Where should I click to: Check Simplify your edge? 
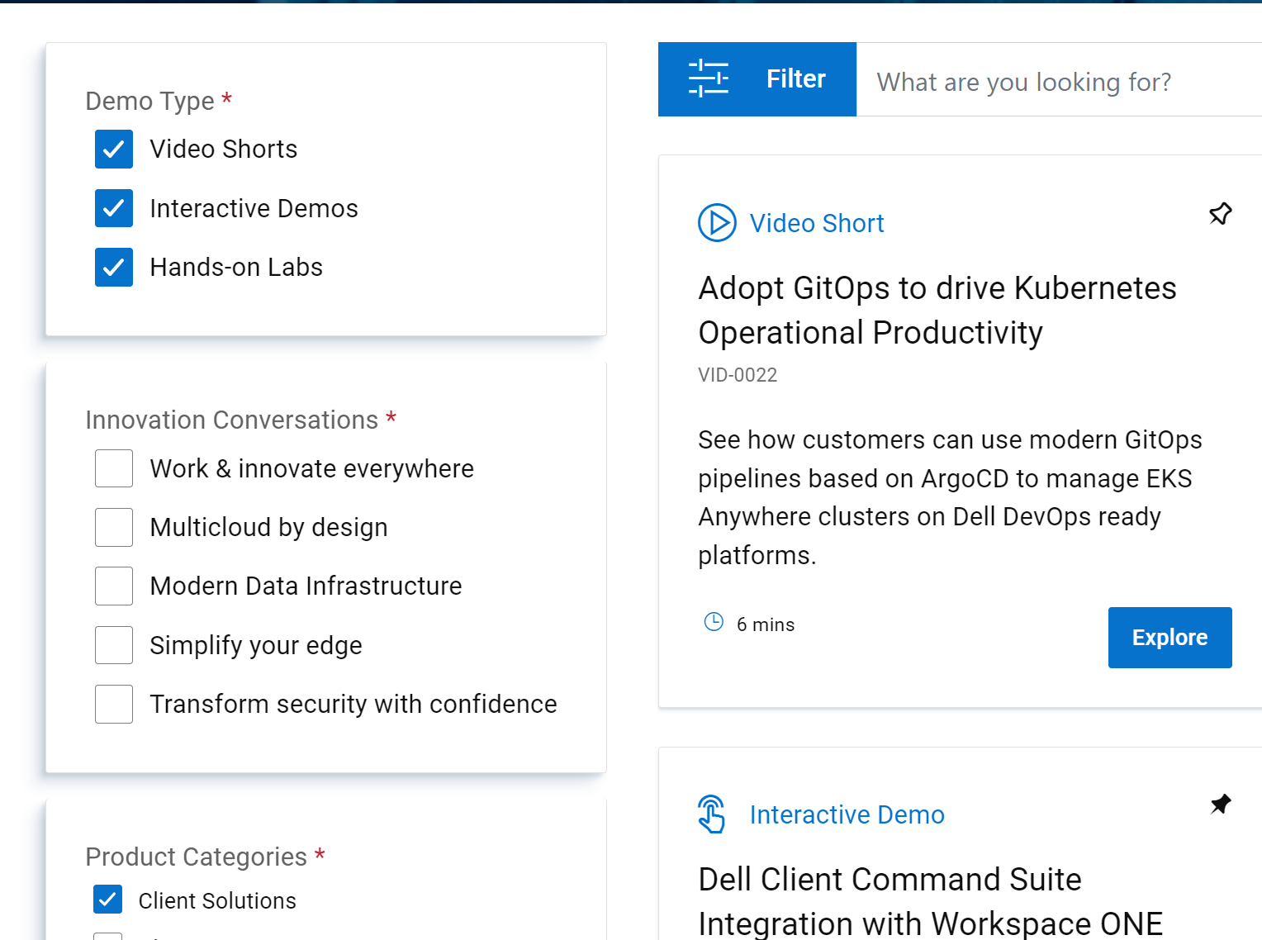click(113, 644)
